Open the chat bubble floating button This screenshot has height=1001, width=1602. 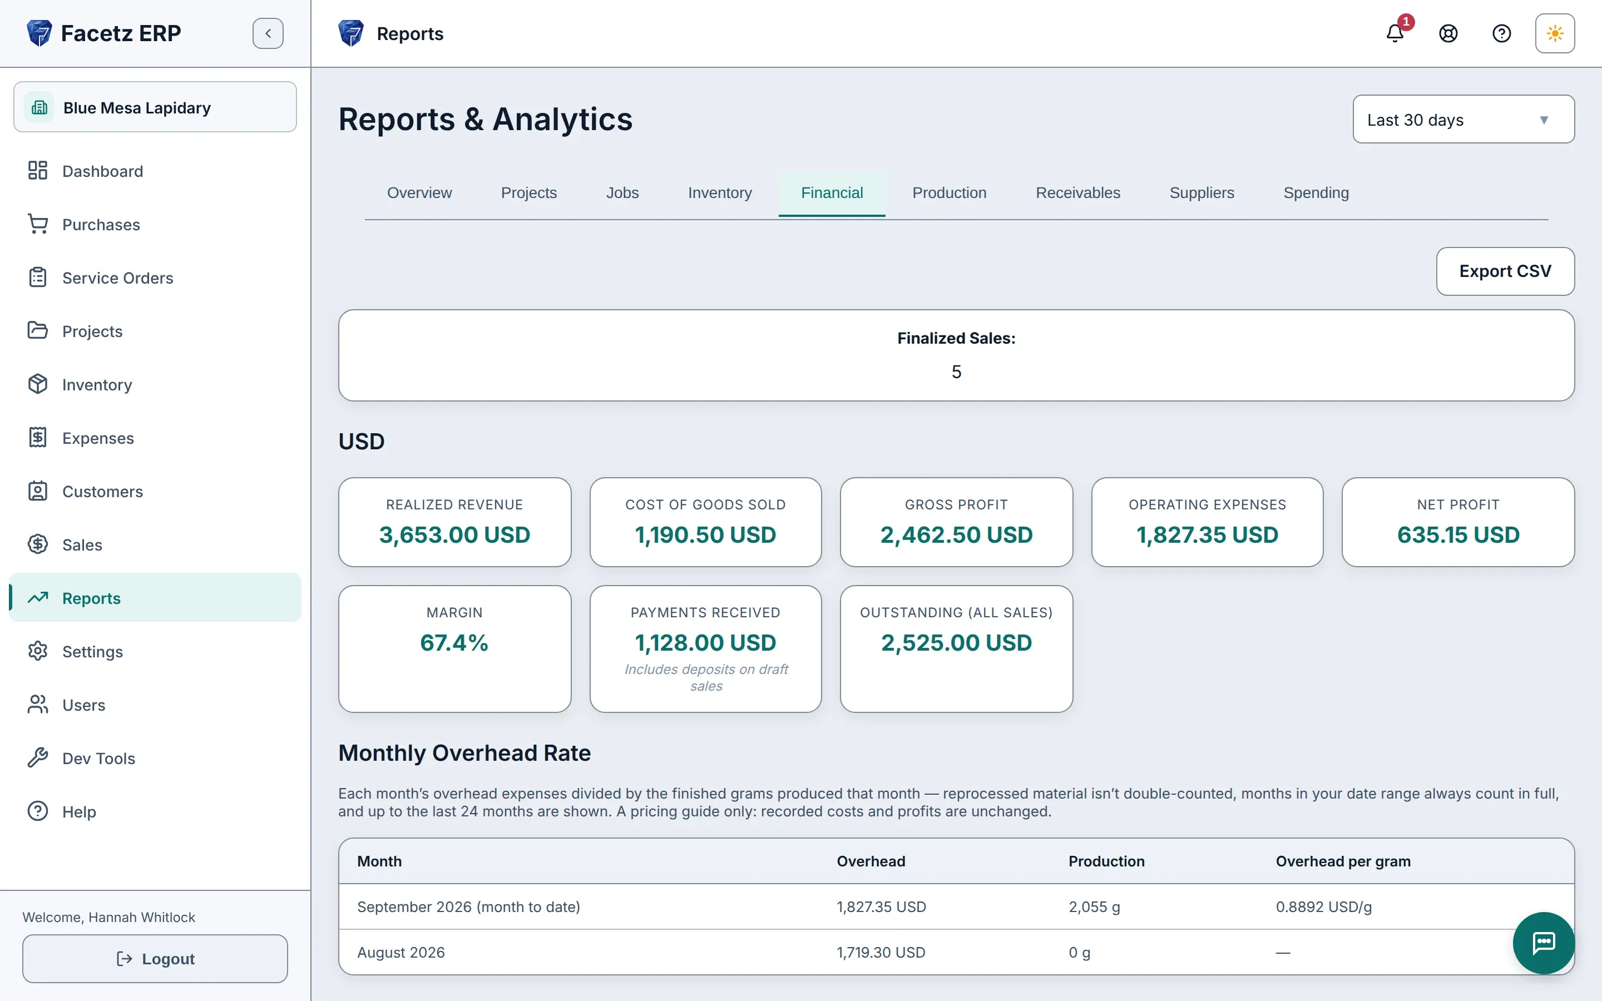pyautogui.click(x=1544, y=943)
